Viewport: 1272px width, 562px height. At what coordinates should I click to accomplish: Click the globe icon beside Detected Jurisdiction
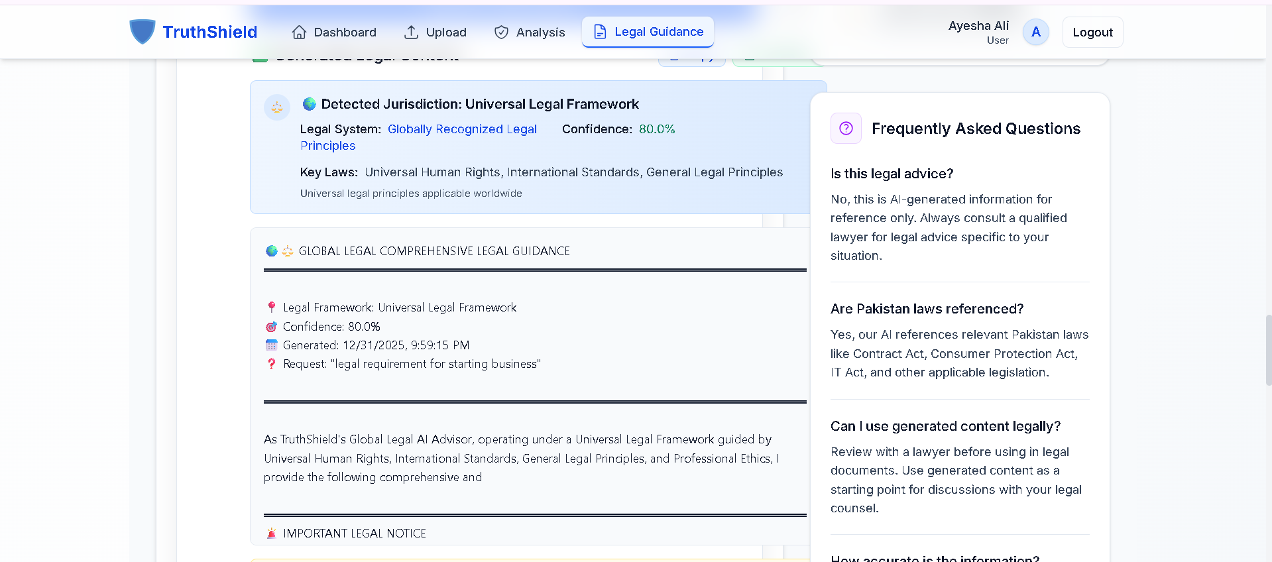pos(310,104)
